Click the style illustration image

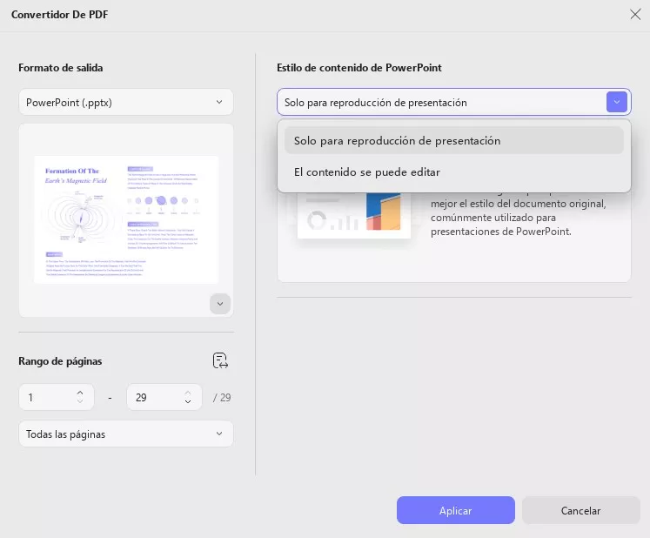click(354, 215)
